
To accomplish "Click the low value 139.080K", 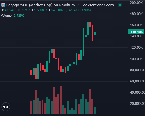I will click(41, 10).
